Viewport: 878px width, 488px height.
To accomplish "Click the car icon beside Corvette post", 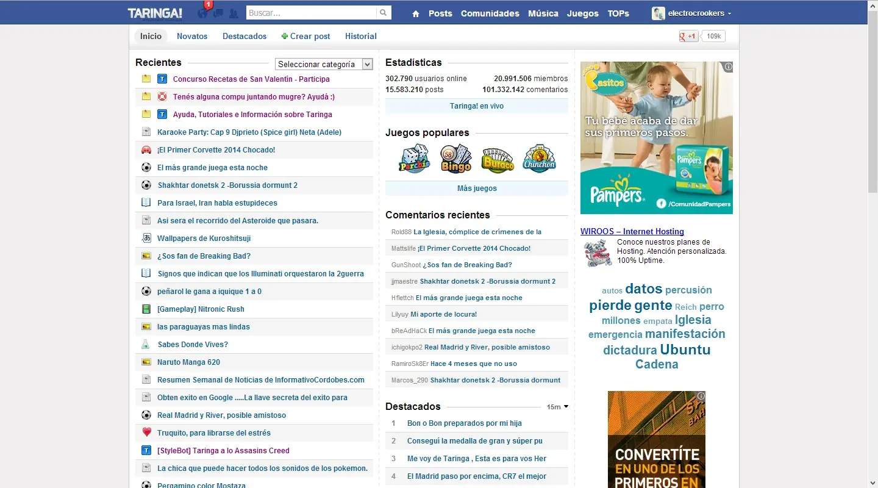I will (146, 150).
